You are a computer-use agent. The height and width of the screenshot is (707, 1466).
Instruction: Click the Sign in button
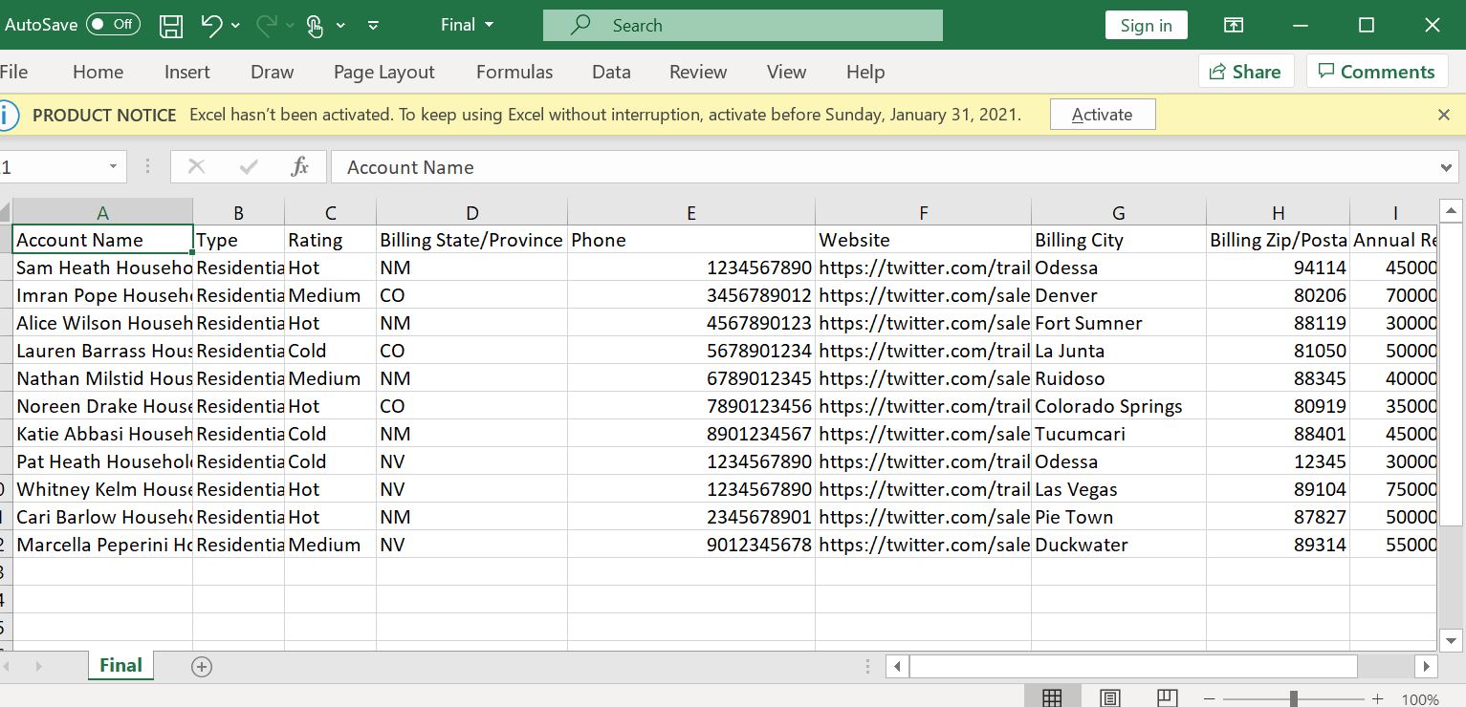[x=1146, y=26]
